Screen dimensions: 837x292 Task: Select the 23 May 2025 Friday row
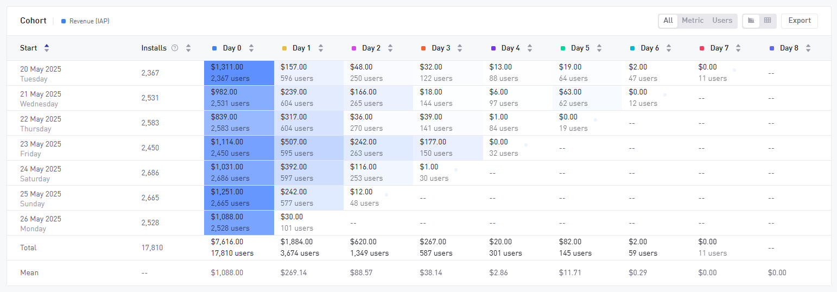point(418,148)
